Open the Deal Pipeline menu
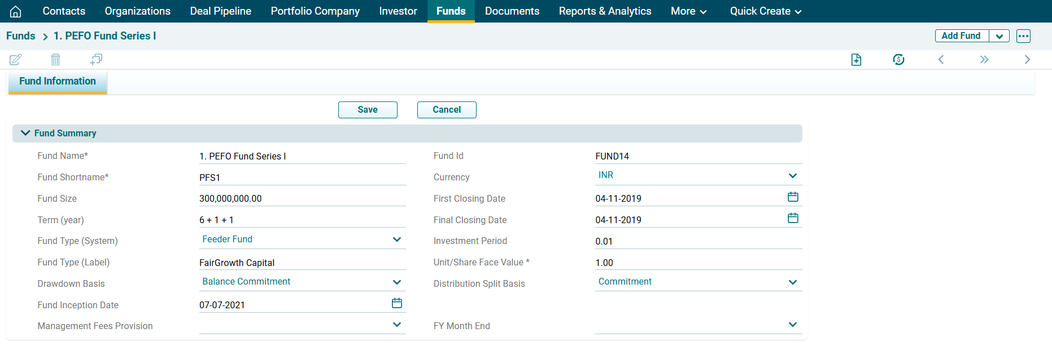Screen dimensions: 1052x346 (220, 11)
